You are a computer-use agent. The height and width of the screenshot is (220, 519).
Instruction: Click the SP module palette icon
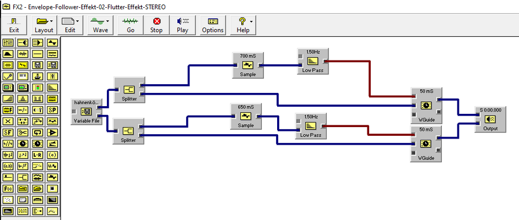pos(53,109)
